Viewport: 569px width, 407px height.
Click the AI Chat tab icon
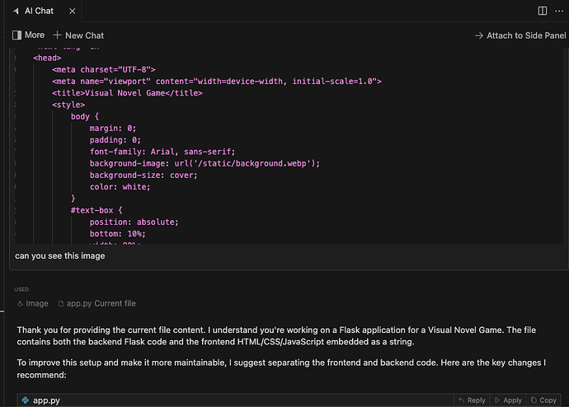tap(16, 11)
